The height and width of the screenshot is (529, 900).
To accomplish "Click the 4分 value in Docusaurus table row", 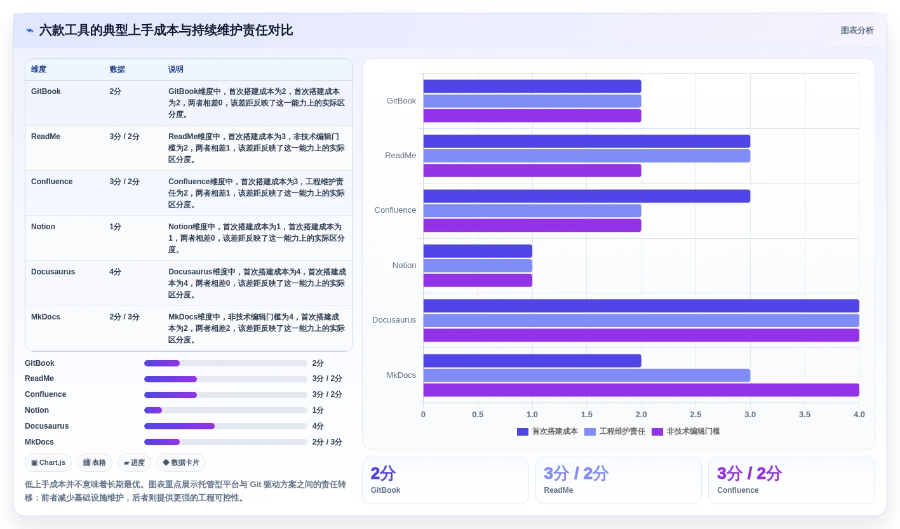I will pyautogui.click(x=116, y=272).
